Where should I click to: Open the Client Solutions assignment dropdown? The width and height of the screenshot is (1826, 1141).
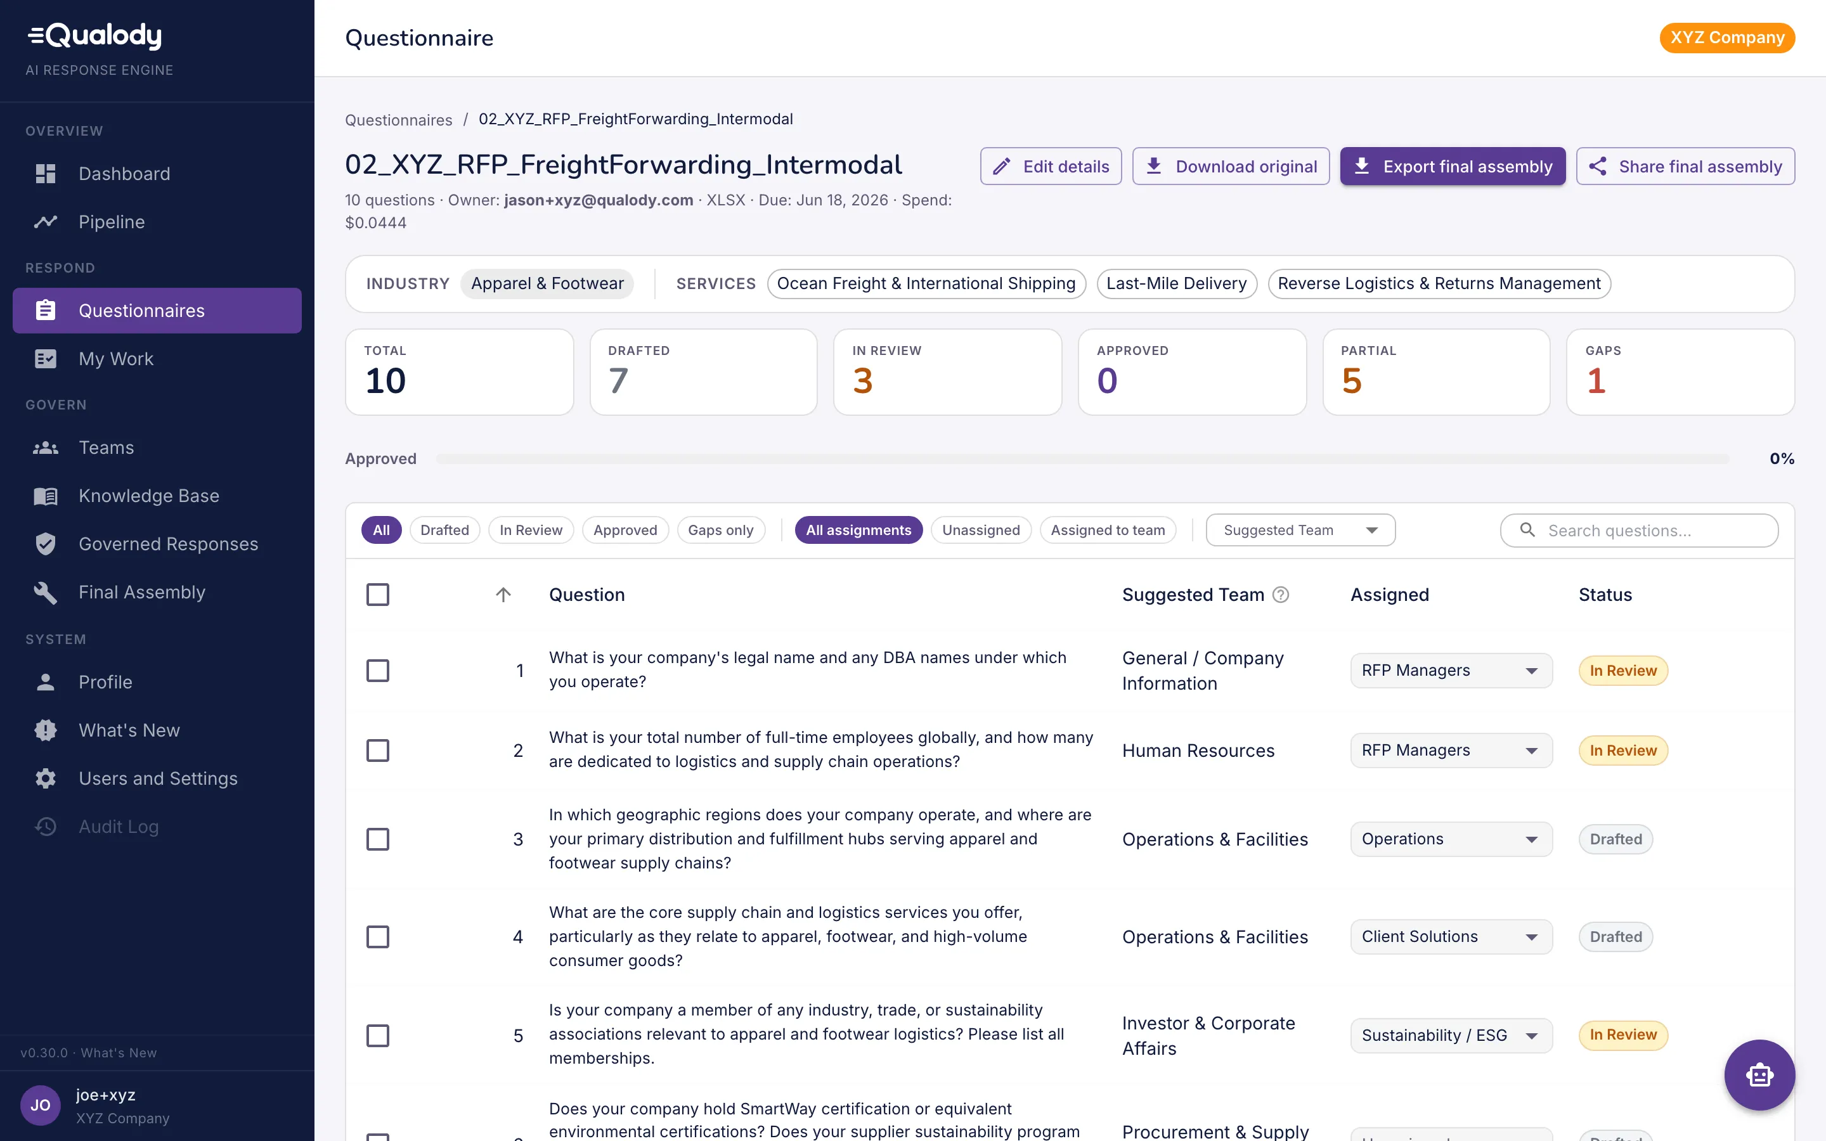point(1451,936)
